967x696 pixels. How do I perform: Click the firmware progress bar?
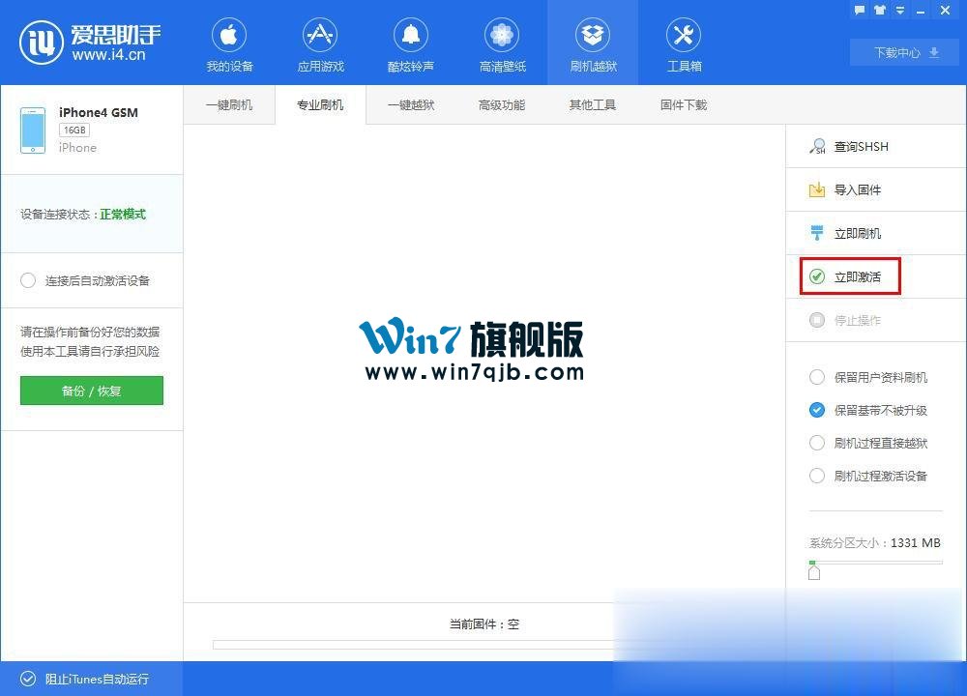pos(413,645)
